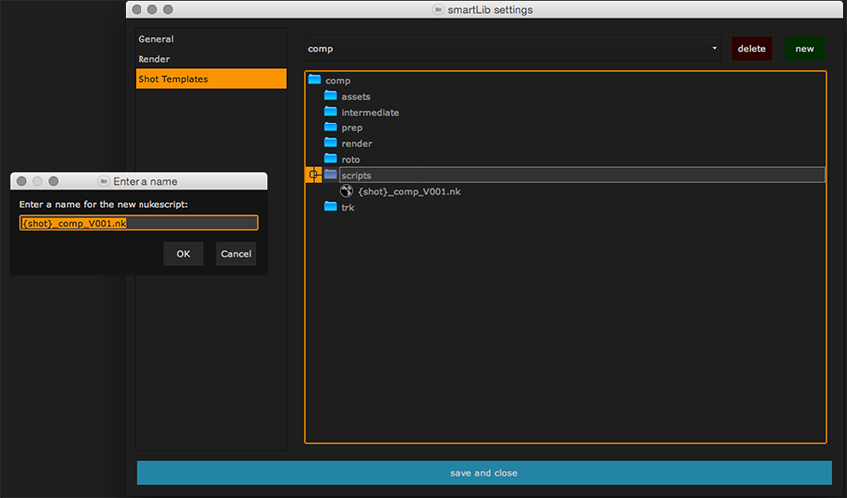Click OK in the name dialog

click(x=183, y=254)
